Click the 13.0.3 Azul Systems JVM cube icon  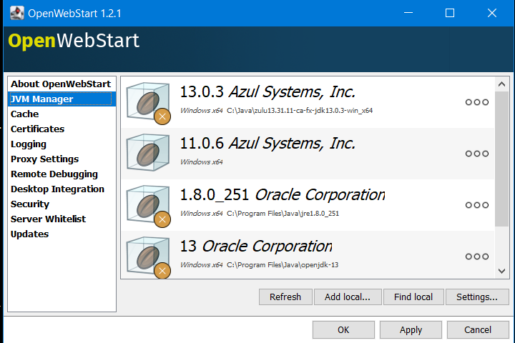[x=148, y=102]
